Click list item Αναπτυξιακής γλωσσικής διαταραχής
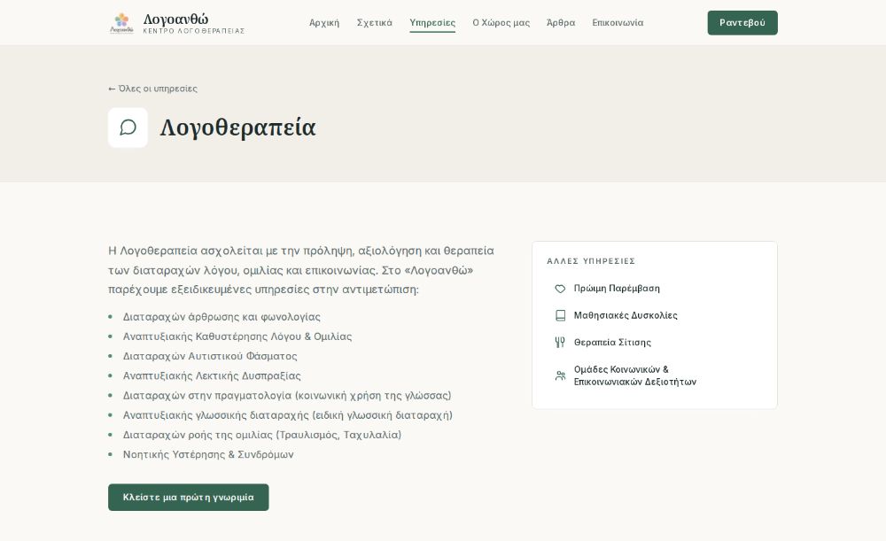Screen dimensions: 886x541 tap(288, 415)
